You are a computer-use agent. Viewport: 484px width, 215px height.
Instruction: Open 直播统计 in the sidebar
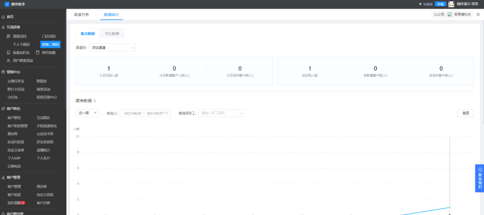pos(43,150)
